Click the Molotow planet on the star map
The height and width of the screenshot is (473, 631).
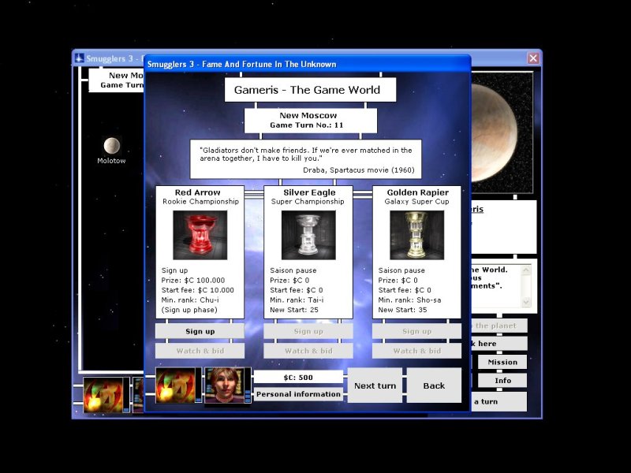click(x=112, y=146)
